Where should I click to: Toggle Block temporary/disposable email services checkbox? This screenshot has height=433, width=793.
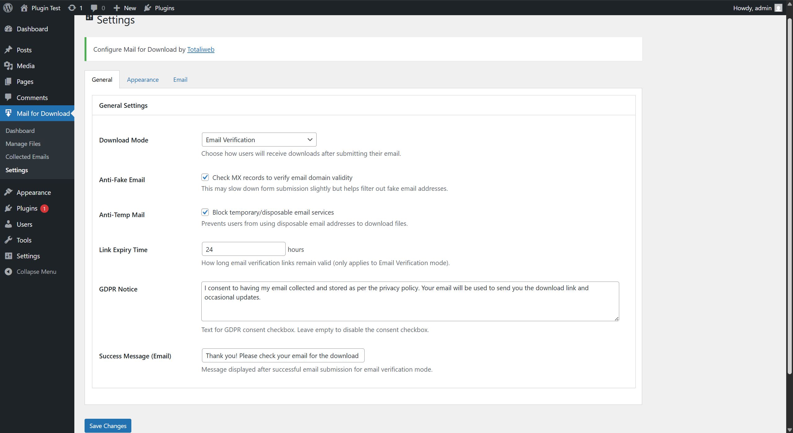coord(205,212)
